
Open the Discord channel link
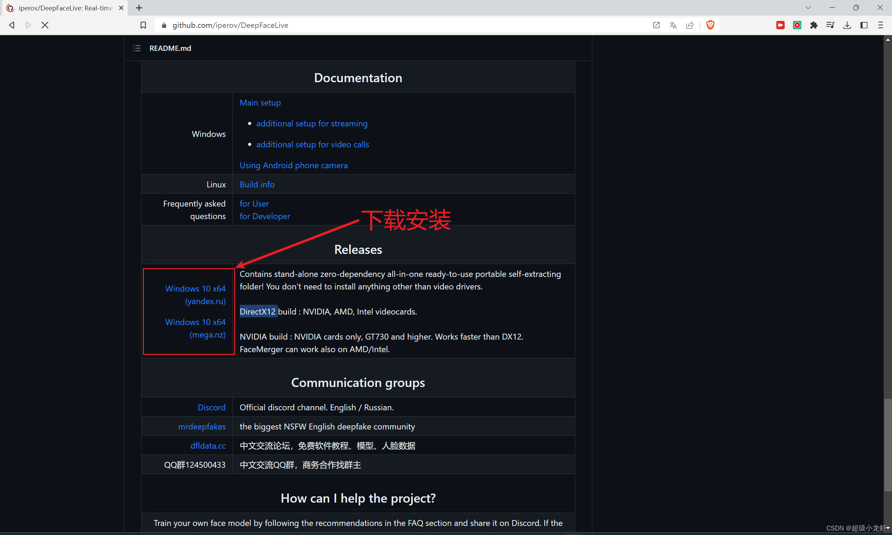click(212, 408)
